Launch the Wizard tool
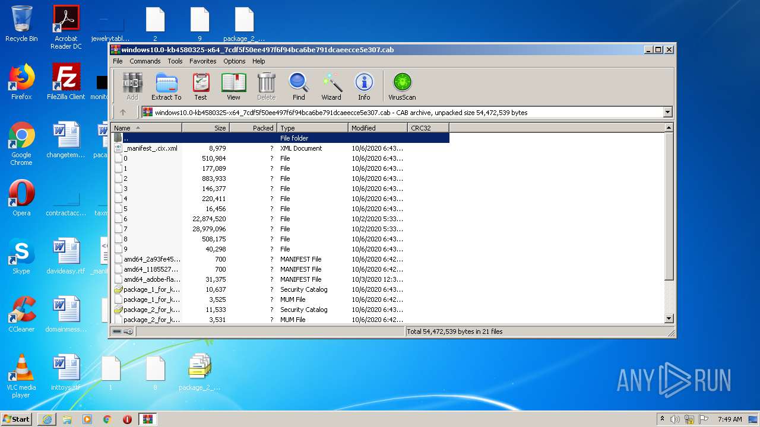Screen dimensions: 760x427 coord(331,86)
